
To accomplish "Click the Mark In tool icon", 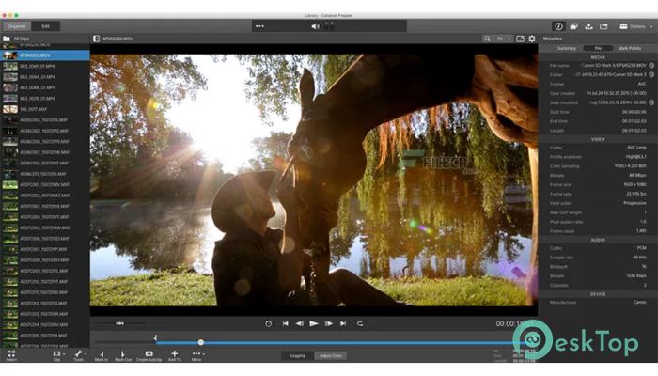I will (102, 355).
